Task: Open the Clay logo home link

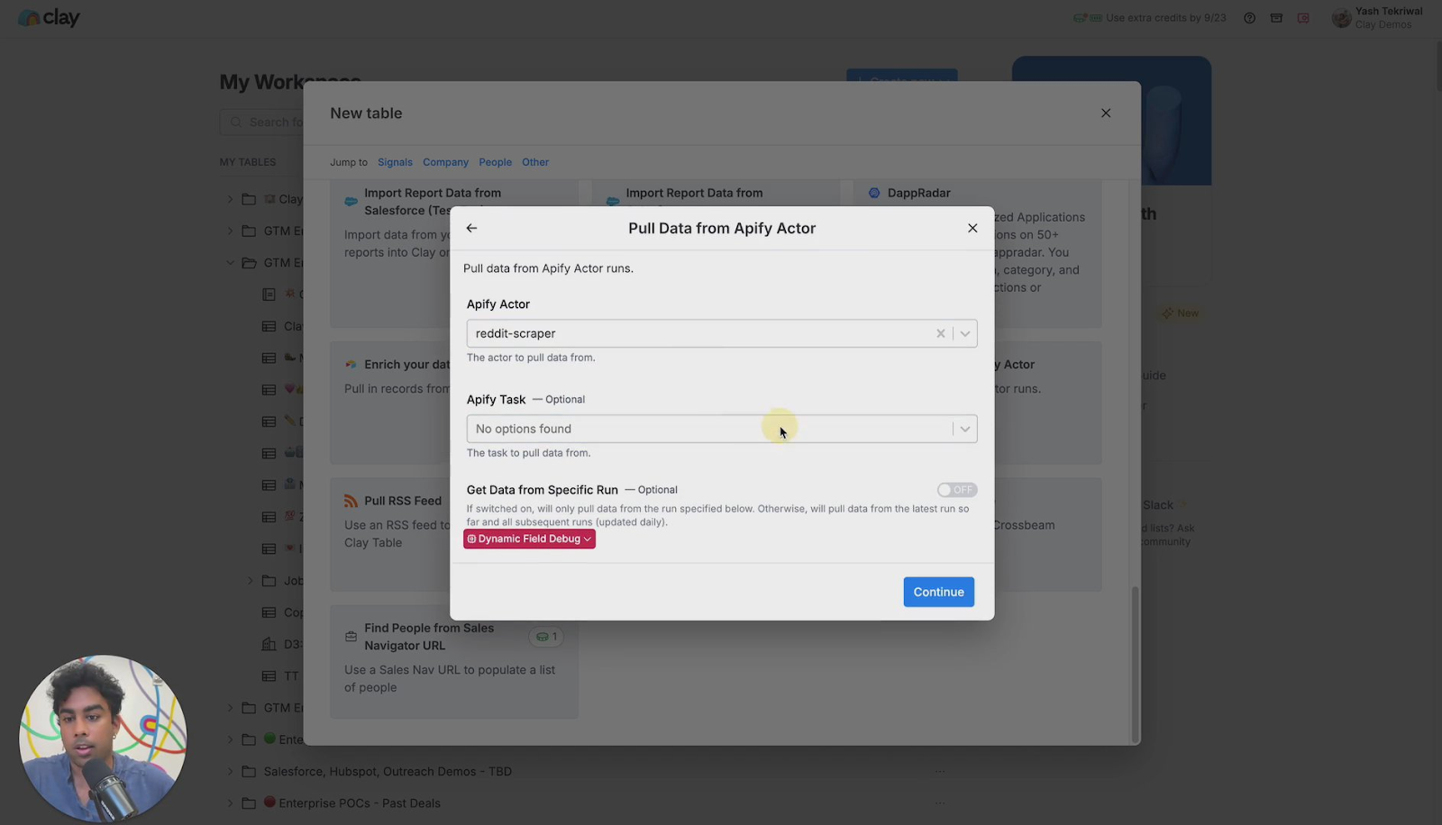Action: 49,17
